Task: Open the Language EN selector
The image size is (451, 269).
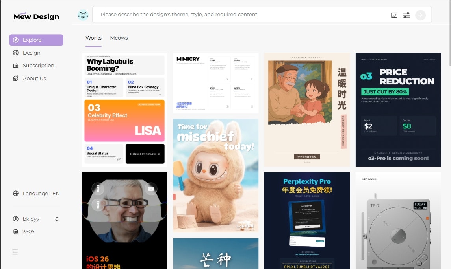Action: pyautogui.click(x=36, y=193)
